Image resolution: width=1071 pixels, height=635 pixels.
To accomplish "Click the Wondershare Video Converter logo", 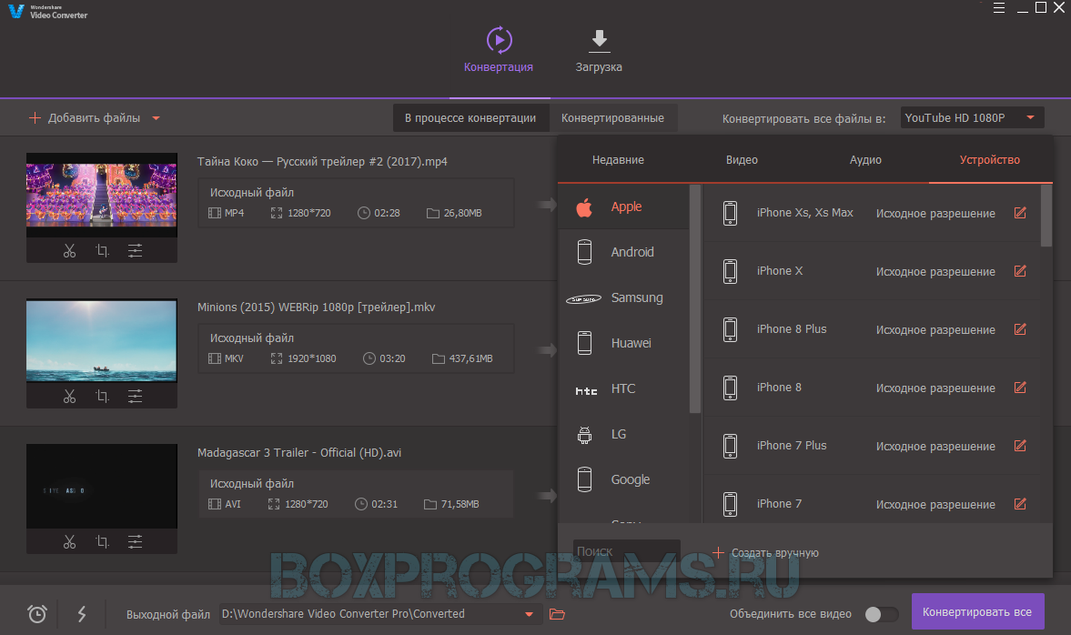I will pos(48,12).
